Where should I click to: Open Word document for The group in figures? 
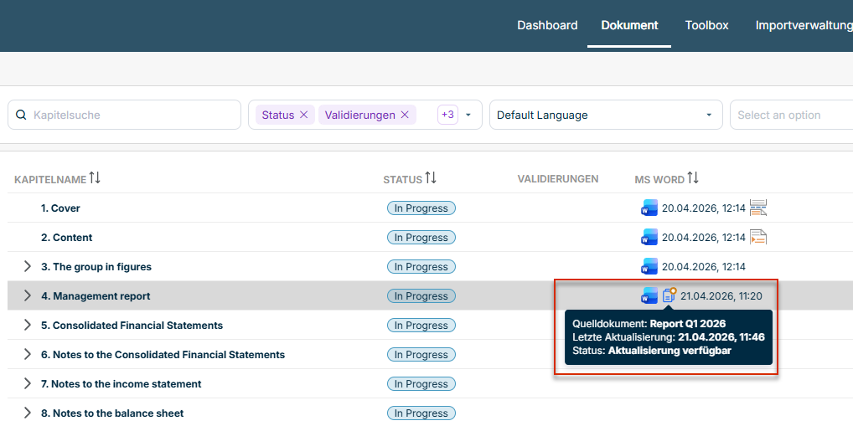649,267
